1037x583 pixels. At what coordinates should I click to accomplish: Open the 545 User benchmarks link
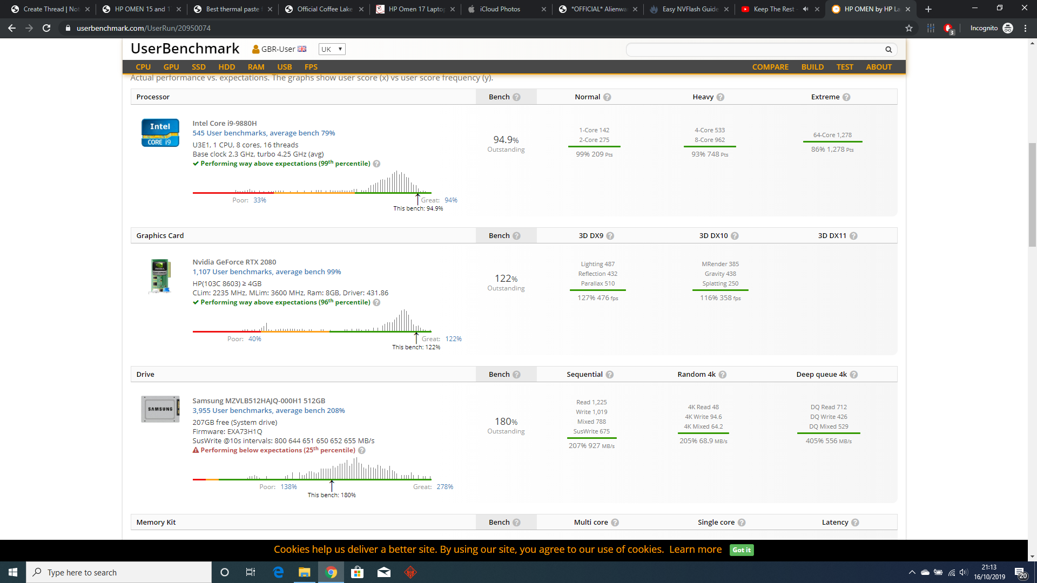pyautogui.click(x=264, y=133)
